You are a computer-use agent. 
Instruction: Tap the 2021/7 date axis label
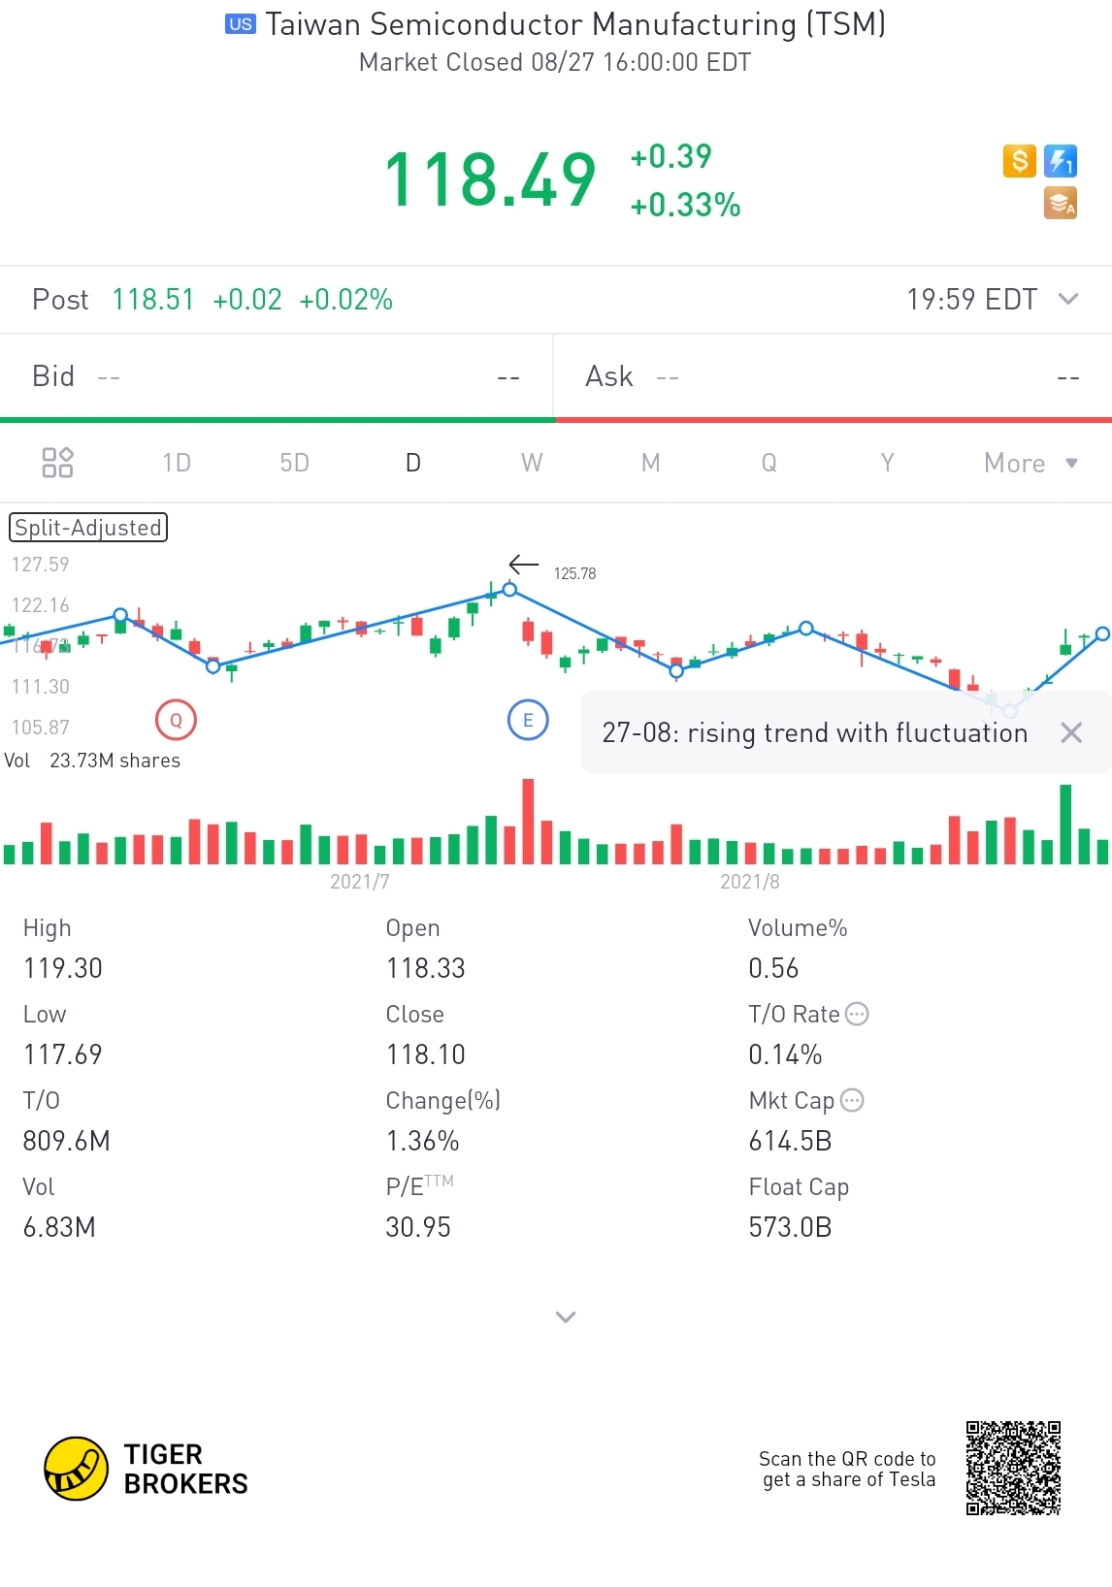coord(360,881)
